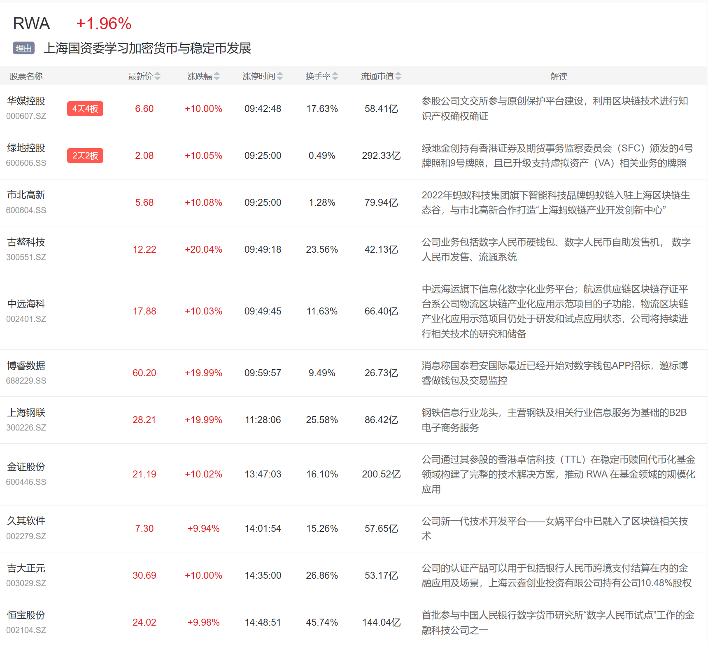Image resolution: width=708 pixels, height=645 pixels.
Task: Select stock code 688229.SS
Action: tap(26, 381)
